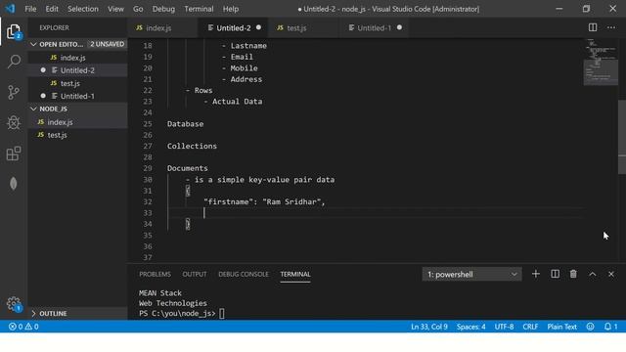Open the Selection menu
Screen dimensions: 626x352
tap(83, 9)
